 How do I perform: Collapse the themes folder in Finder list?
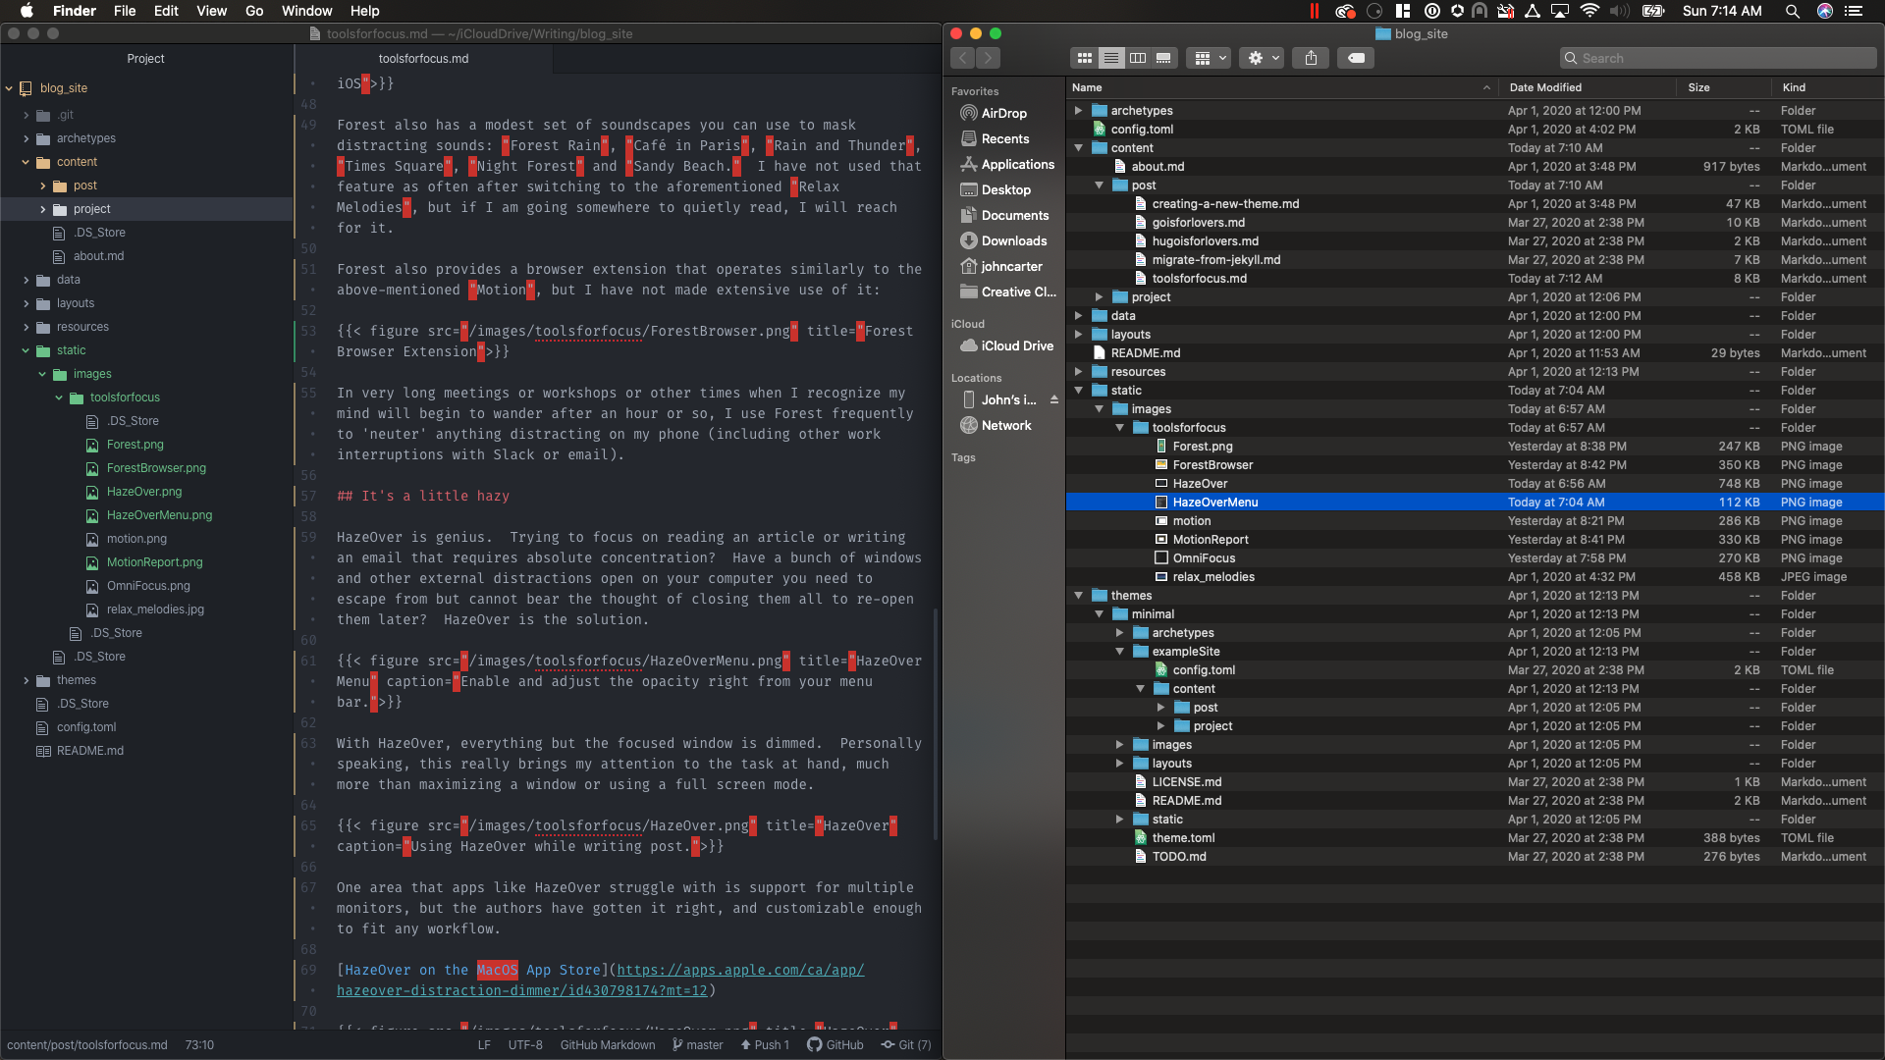pos(1078,596)
